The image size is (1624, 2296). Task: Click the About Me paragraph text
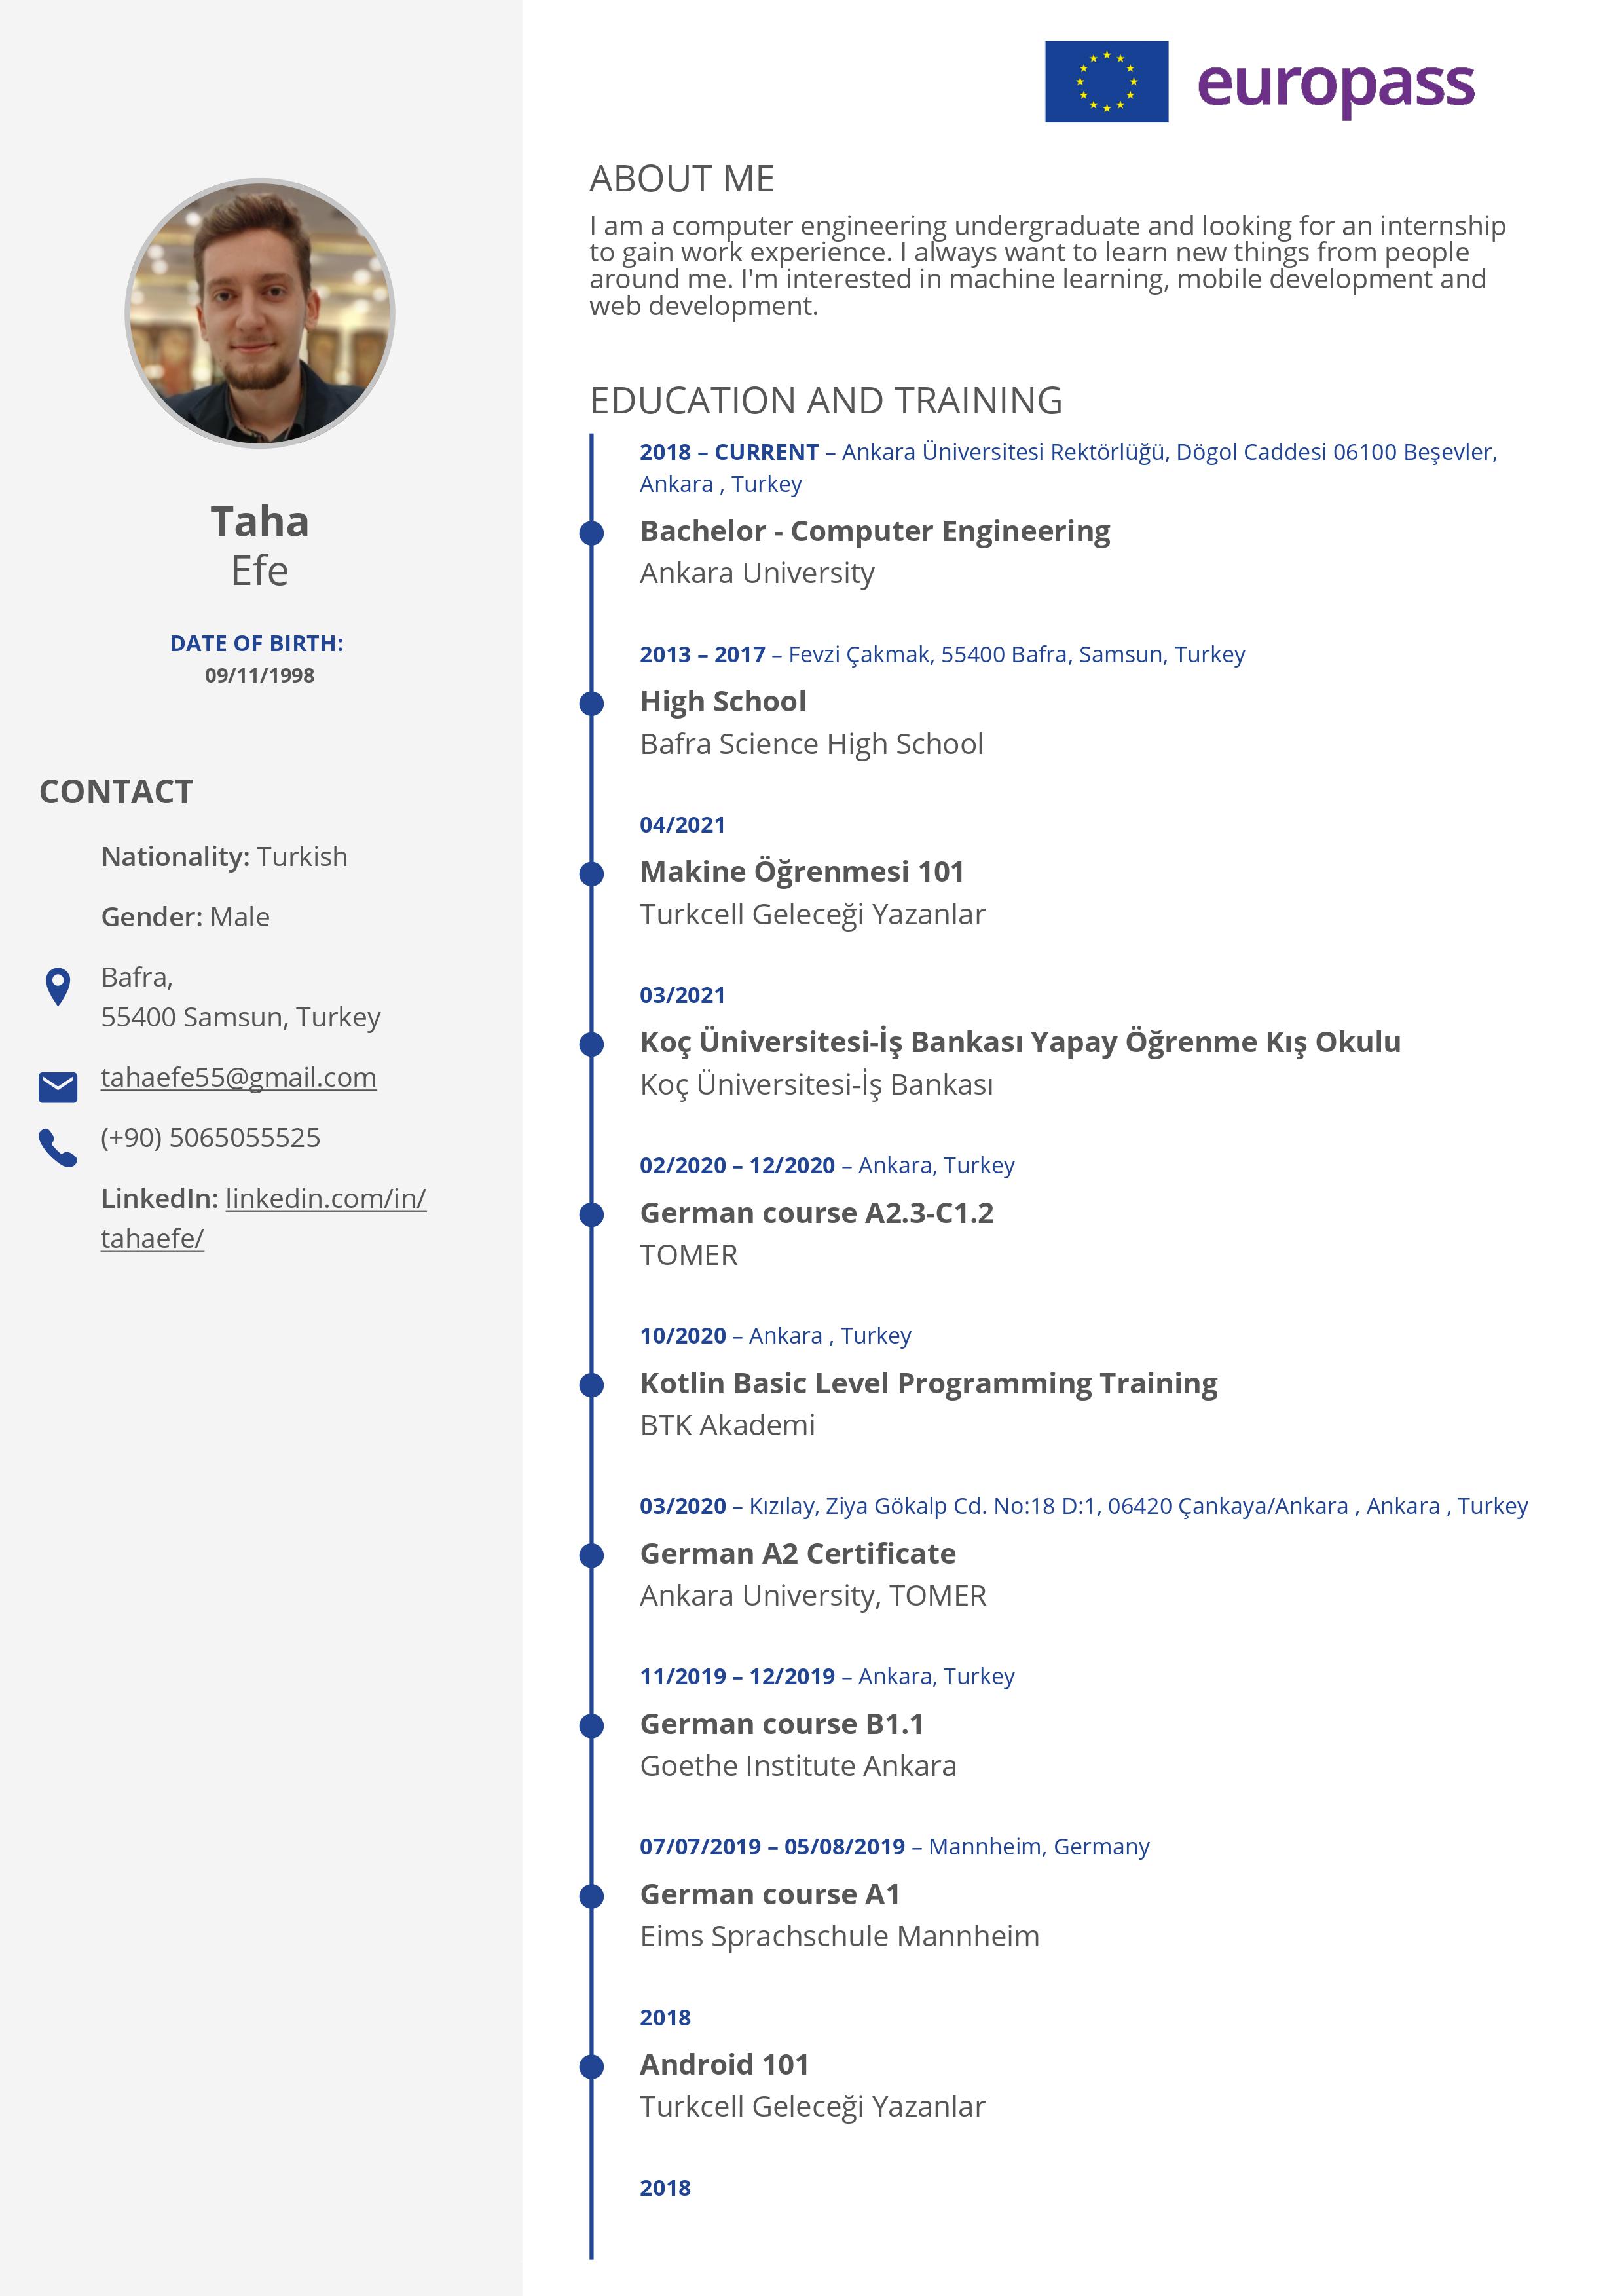tap(1048, 265)
